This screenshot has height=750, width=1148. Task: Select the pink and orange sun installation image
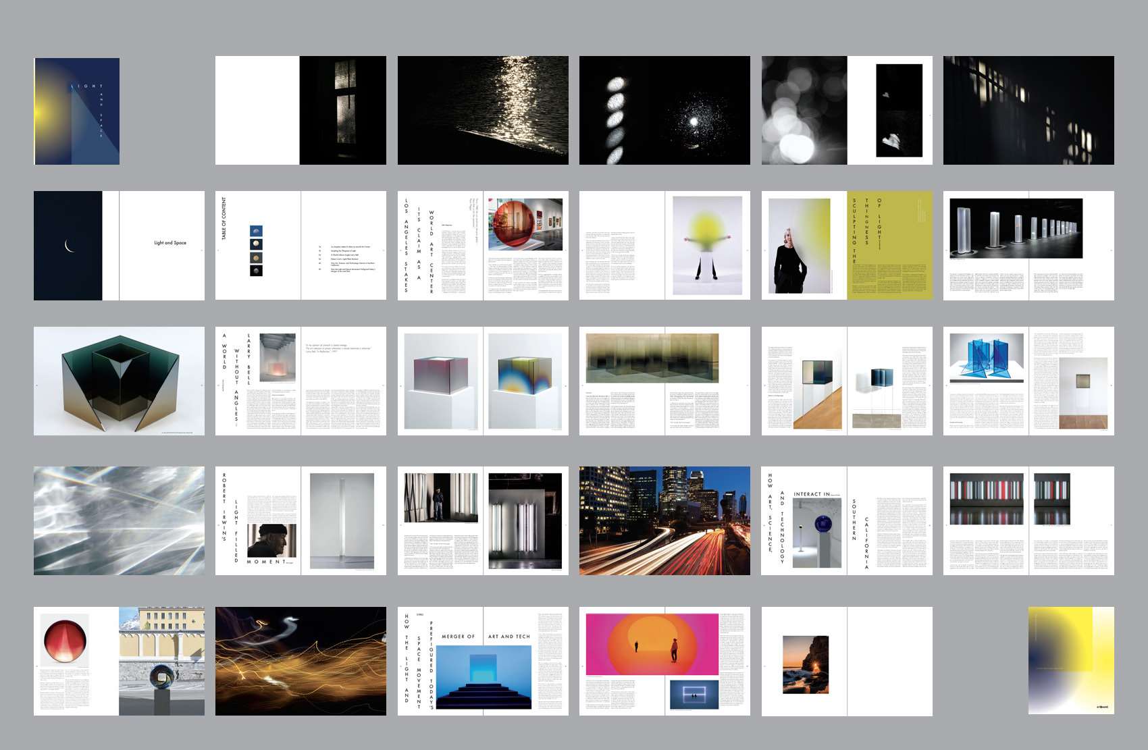point(652,643)
